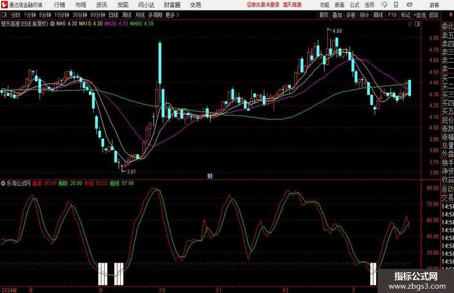Click the yellow MA10: 4.30 label

91,24
